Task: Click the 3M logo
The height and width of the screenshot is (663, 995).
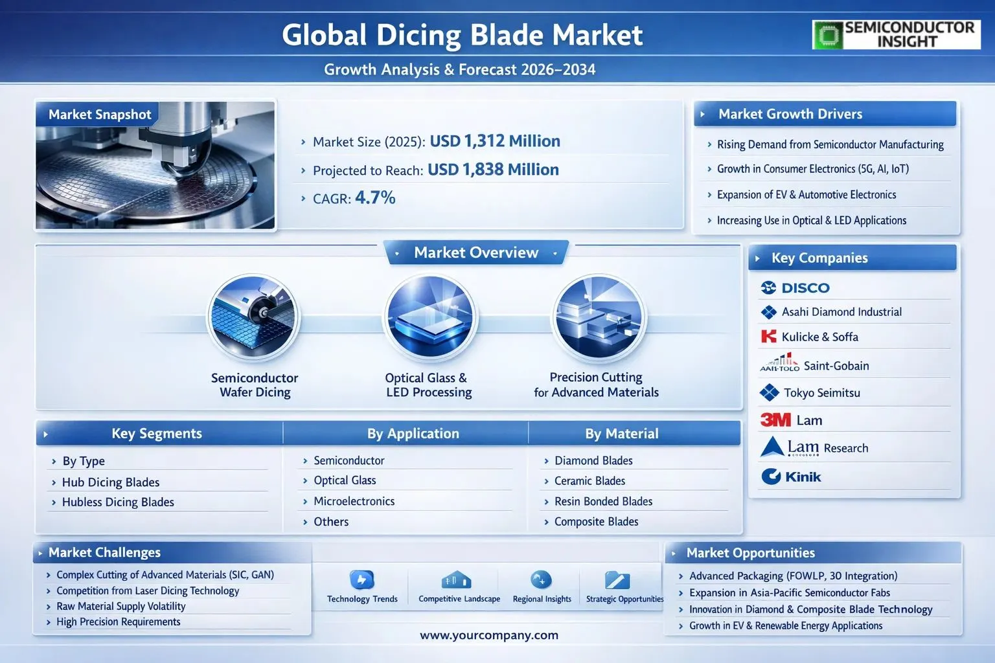Action: [775, 420]
